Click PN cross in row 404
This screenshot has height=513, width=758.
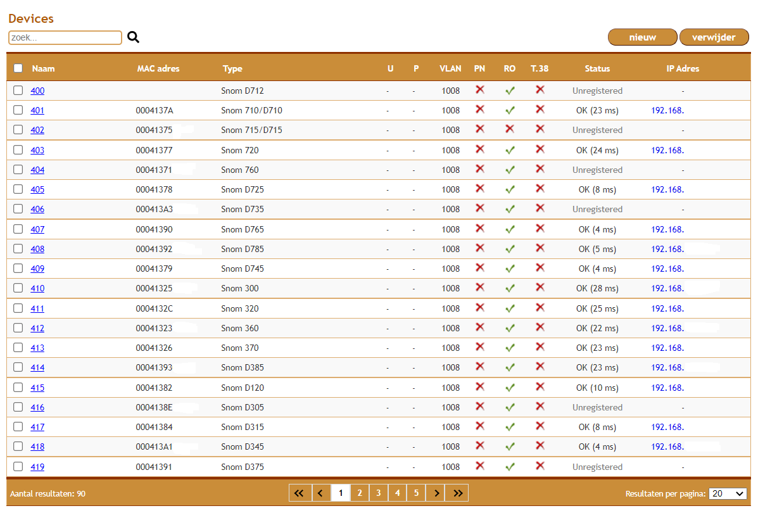[479, 168]
